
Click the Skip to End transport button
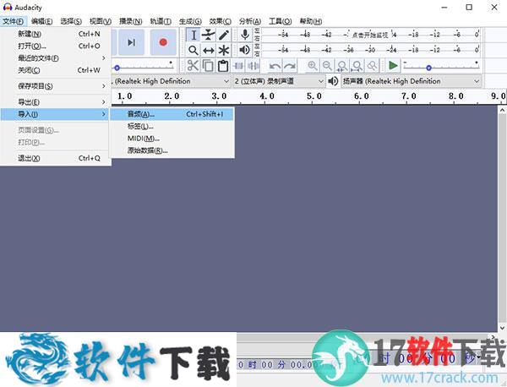point(131,42)
